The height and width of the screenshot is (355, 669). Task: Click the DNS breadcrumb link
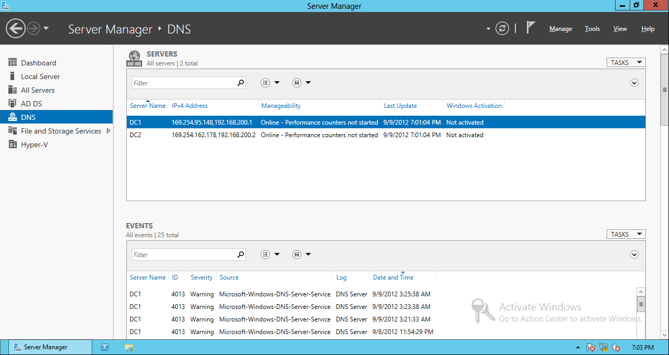(179, 29)
